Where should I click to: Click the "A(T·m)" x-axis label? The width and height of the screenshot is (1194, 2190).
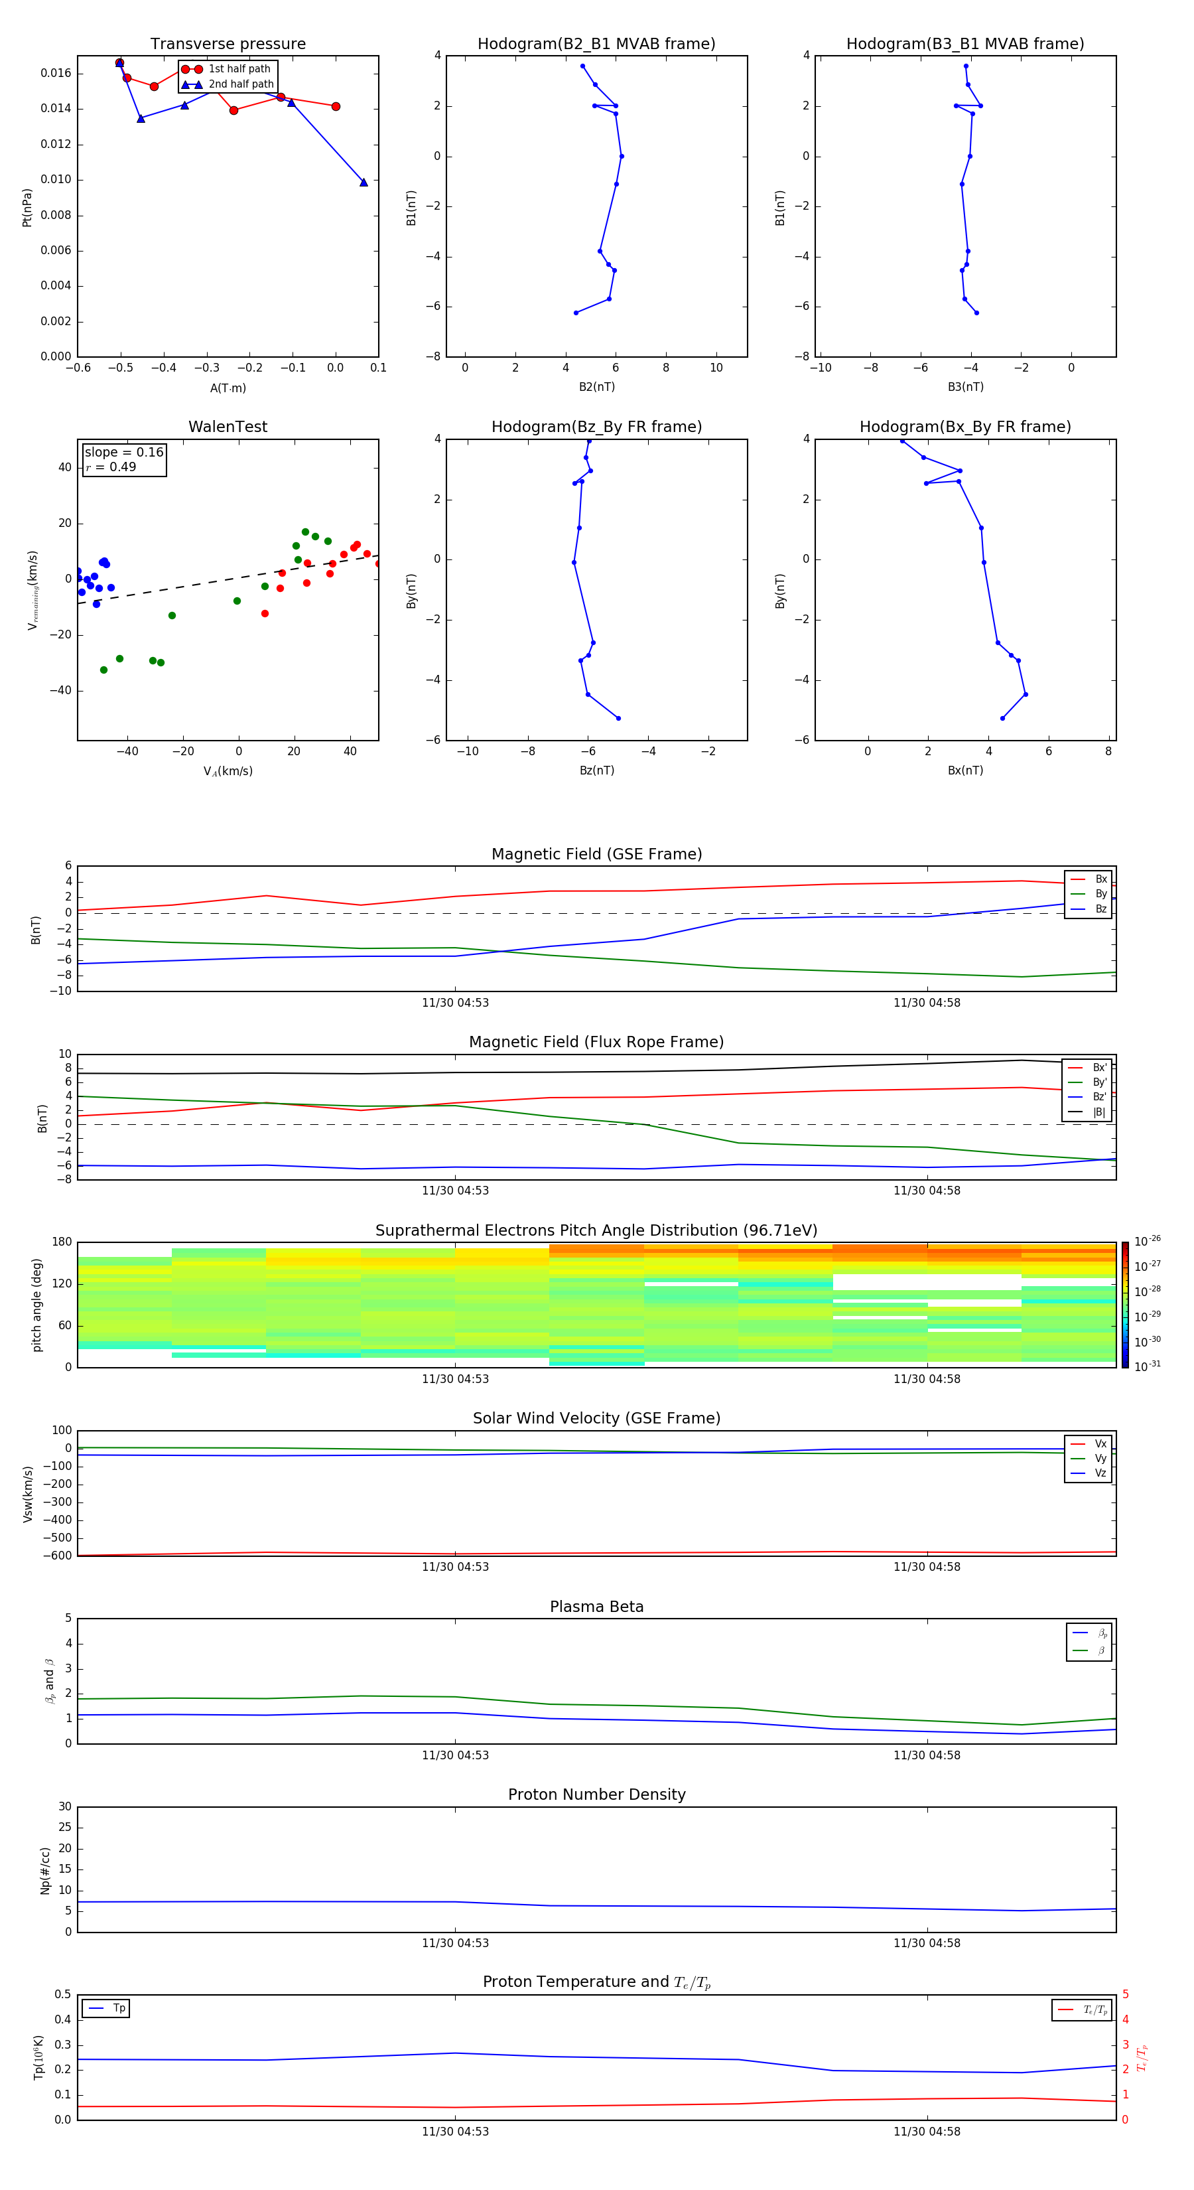click(x=228, y=388)
